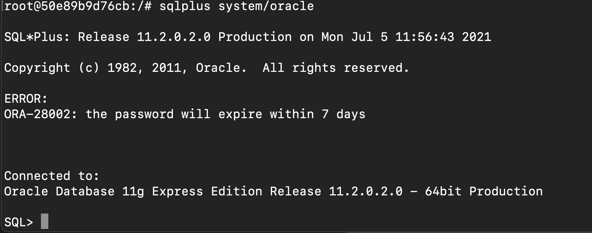Click "Oracle." in the copyright line
Screen dimensions: 592x233
(221, 68)
